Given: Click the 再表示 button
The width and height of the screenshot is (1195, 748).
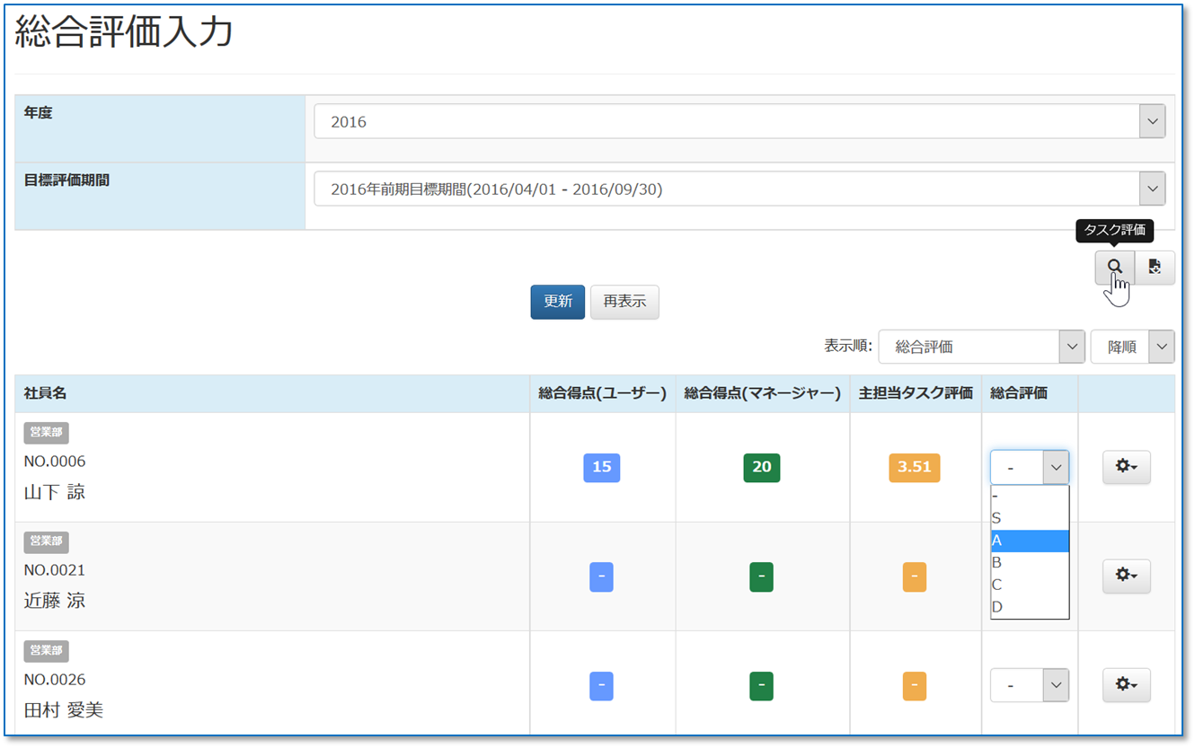Looking at the screenshot, I should point(624,302).
